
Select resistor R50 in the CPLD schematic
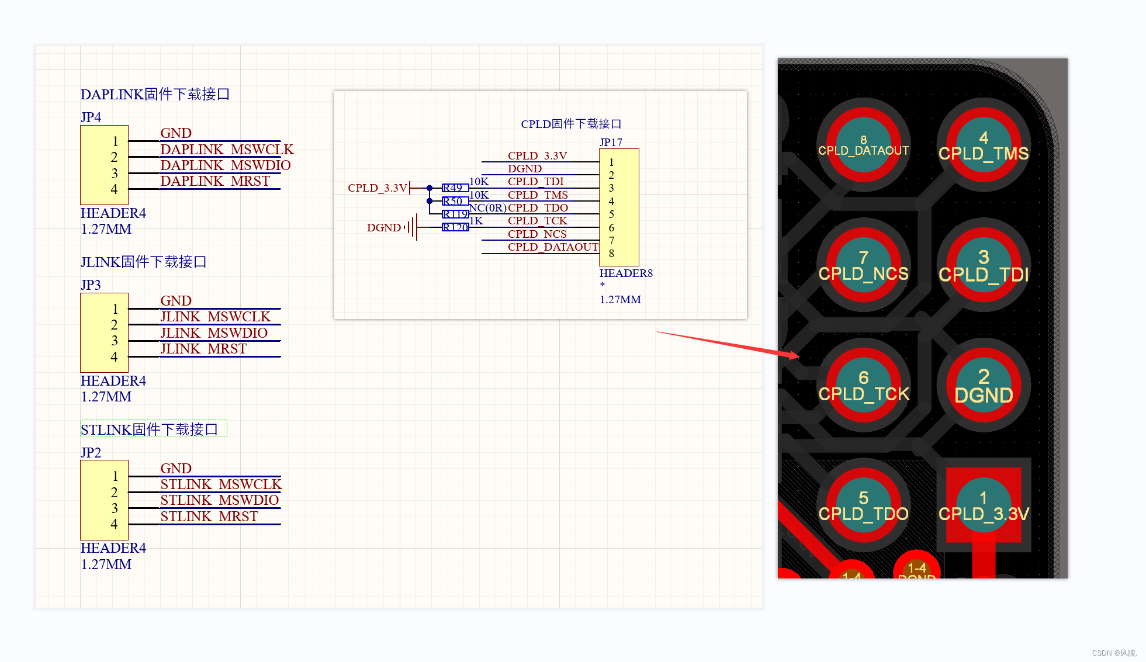(455, 201)
